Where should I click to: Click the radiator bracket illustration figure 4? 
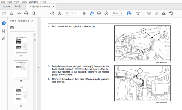[x=143, y=83]
